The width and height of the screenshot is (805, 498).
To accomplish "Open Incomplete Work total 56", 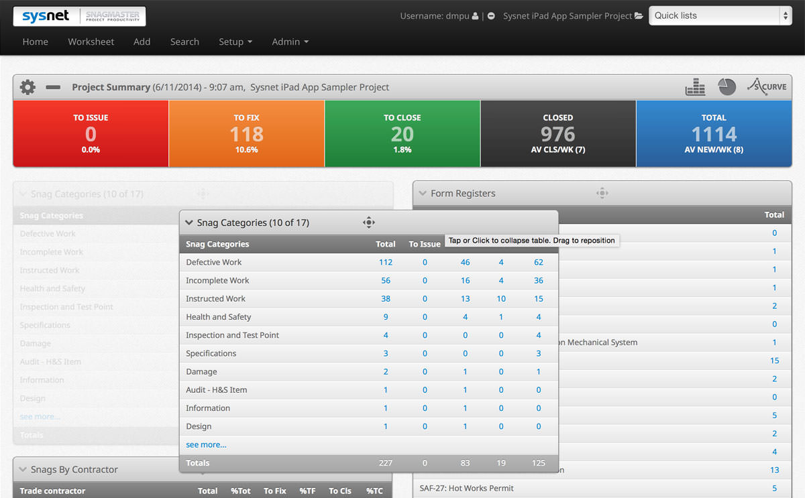I will pos(386,280).
